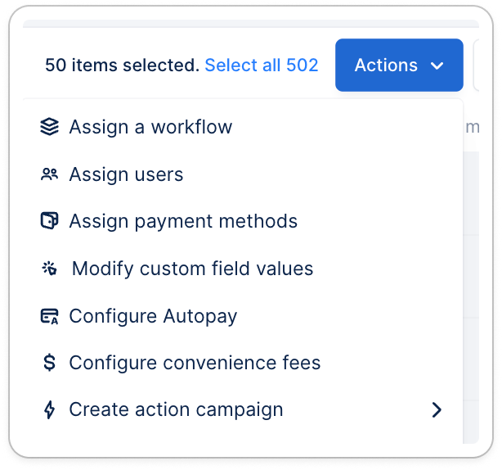This screenshot has width=502, height=470.
Task: Select Modify custom field values
Action: [192, 269]
